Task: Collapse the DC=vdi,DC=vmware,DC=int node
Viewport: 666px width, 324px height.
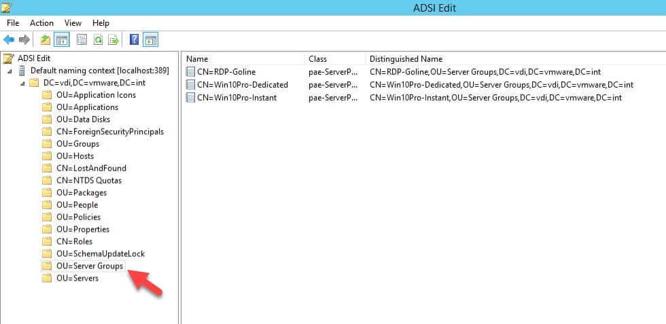Action: (x=22, y=84)
